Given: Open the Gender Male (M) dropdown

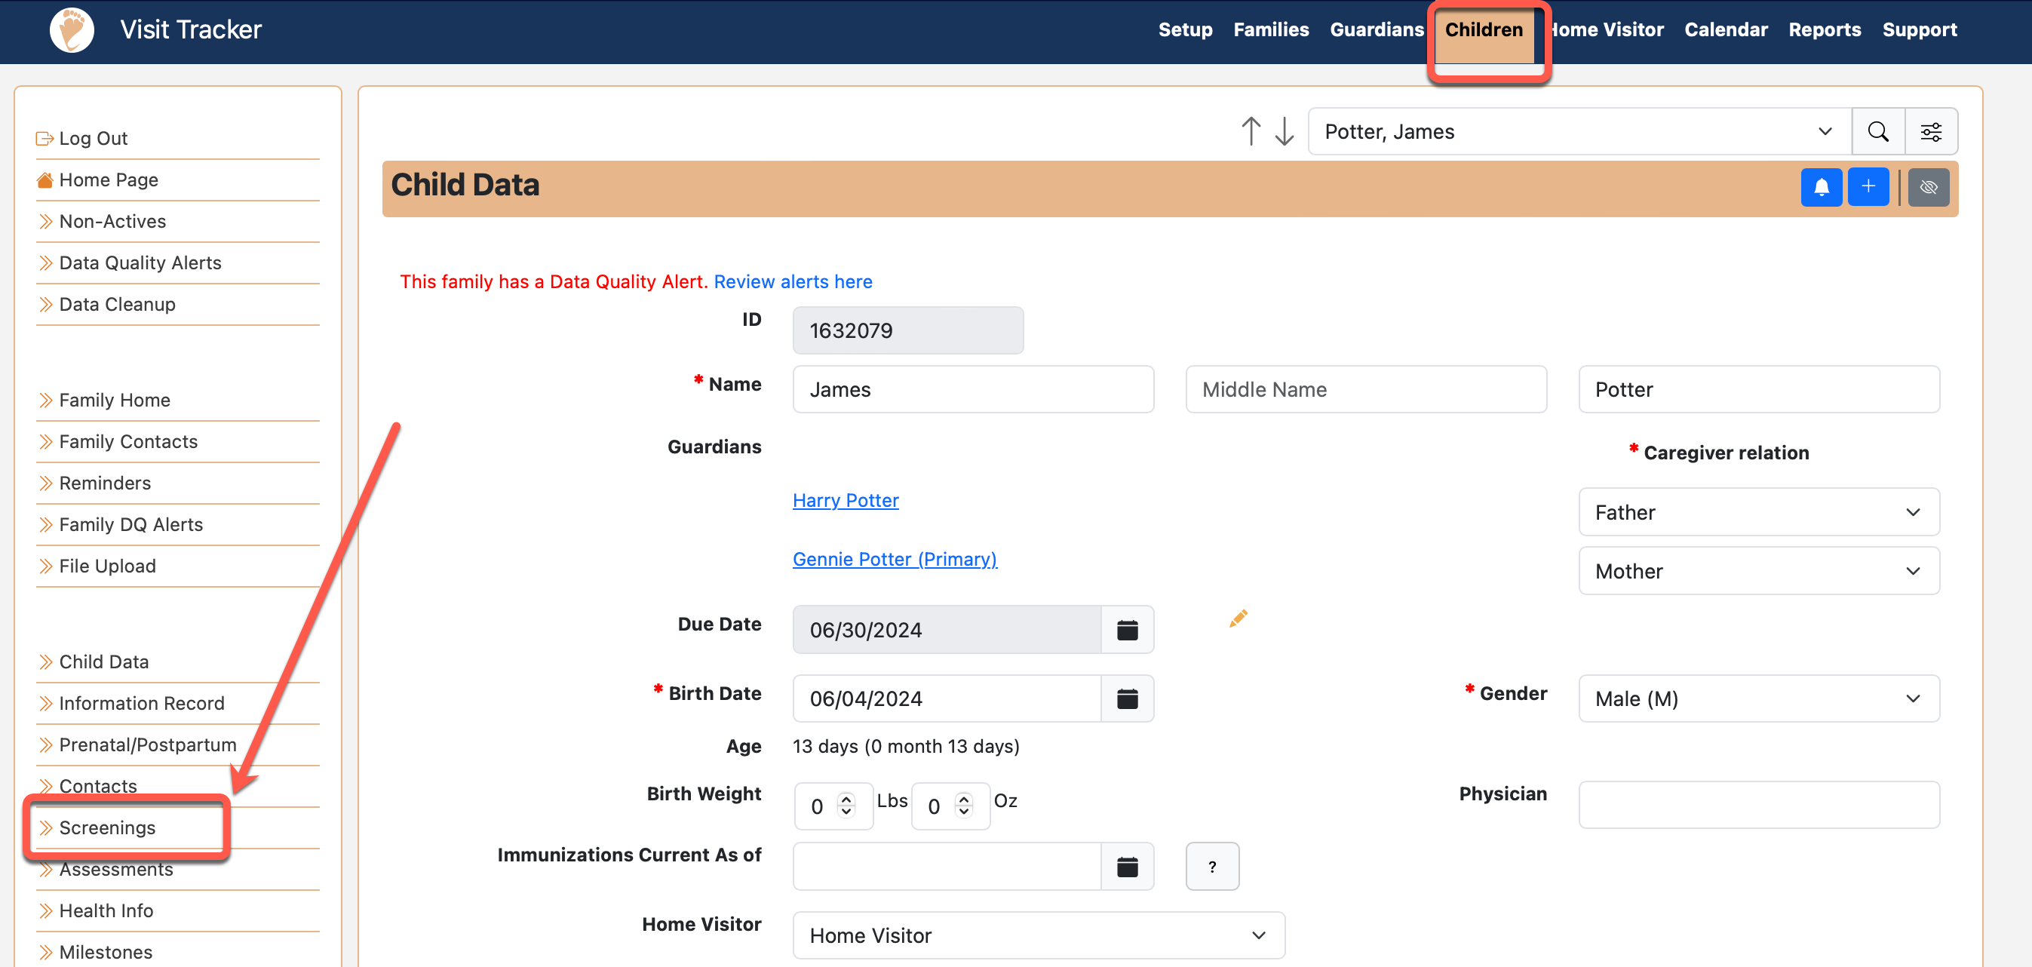Looking at the screenshot, I should tap(1758, 698).
